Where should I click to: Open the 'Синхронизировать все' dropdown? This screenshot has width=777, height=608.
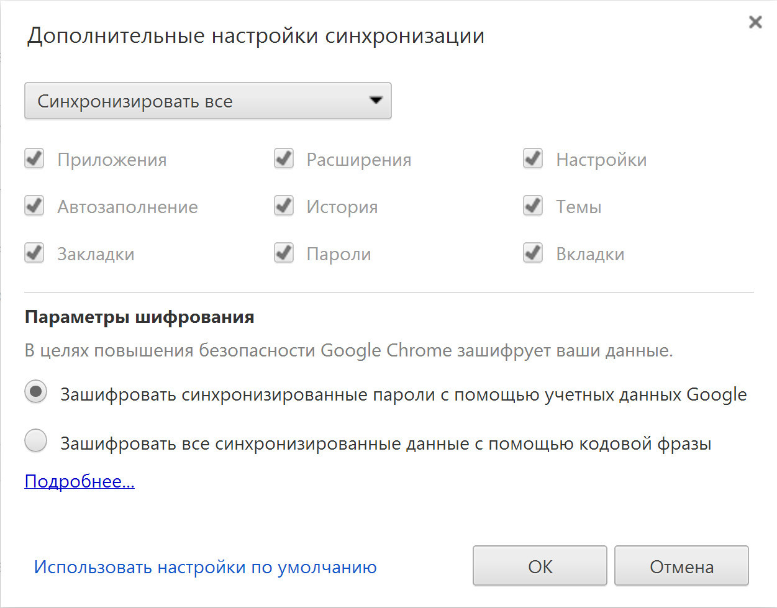click(x=207, y=101)
